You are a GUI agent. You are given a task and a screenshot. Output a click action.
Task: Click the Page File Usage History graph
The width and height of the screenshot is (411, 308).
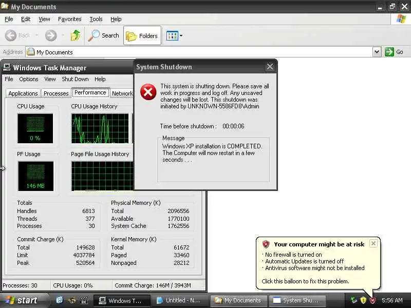point(102,176)
